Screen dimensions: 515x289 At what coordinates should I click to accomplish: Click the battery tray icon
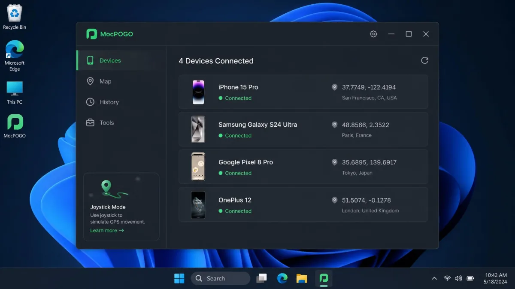(x=470, y=278)
